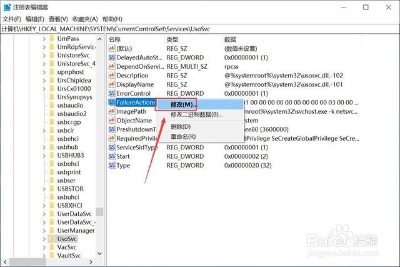Click the PreshutdownTimeout DWORD value icon
The width and height of the screenshot is (400, 267).
click(112, 129)
